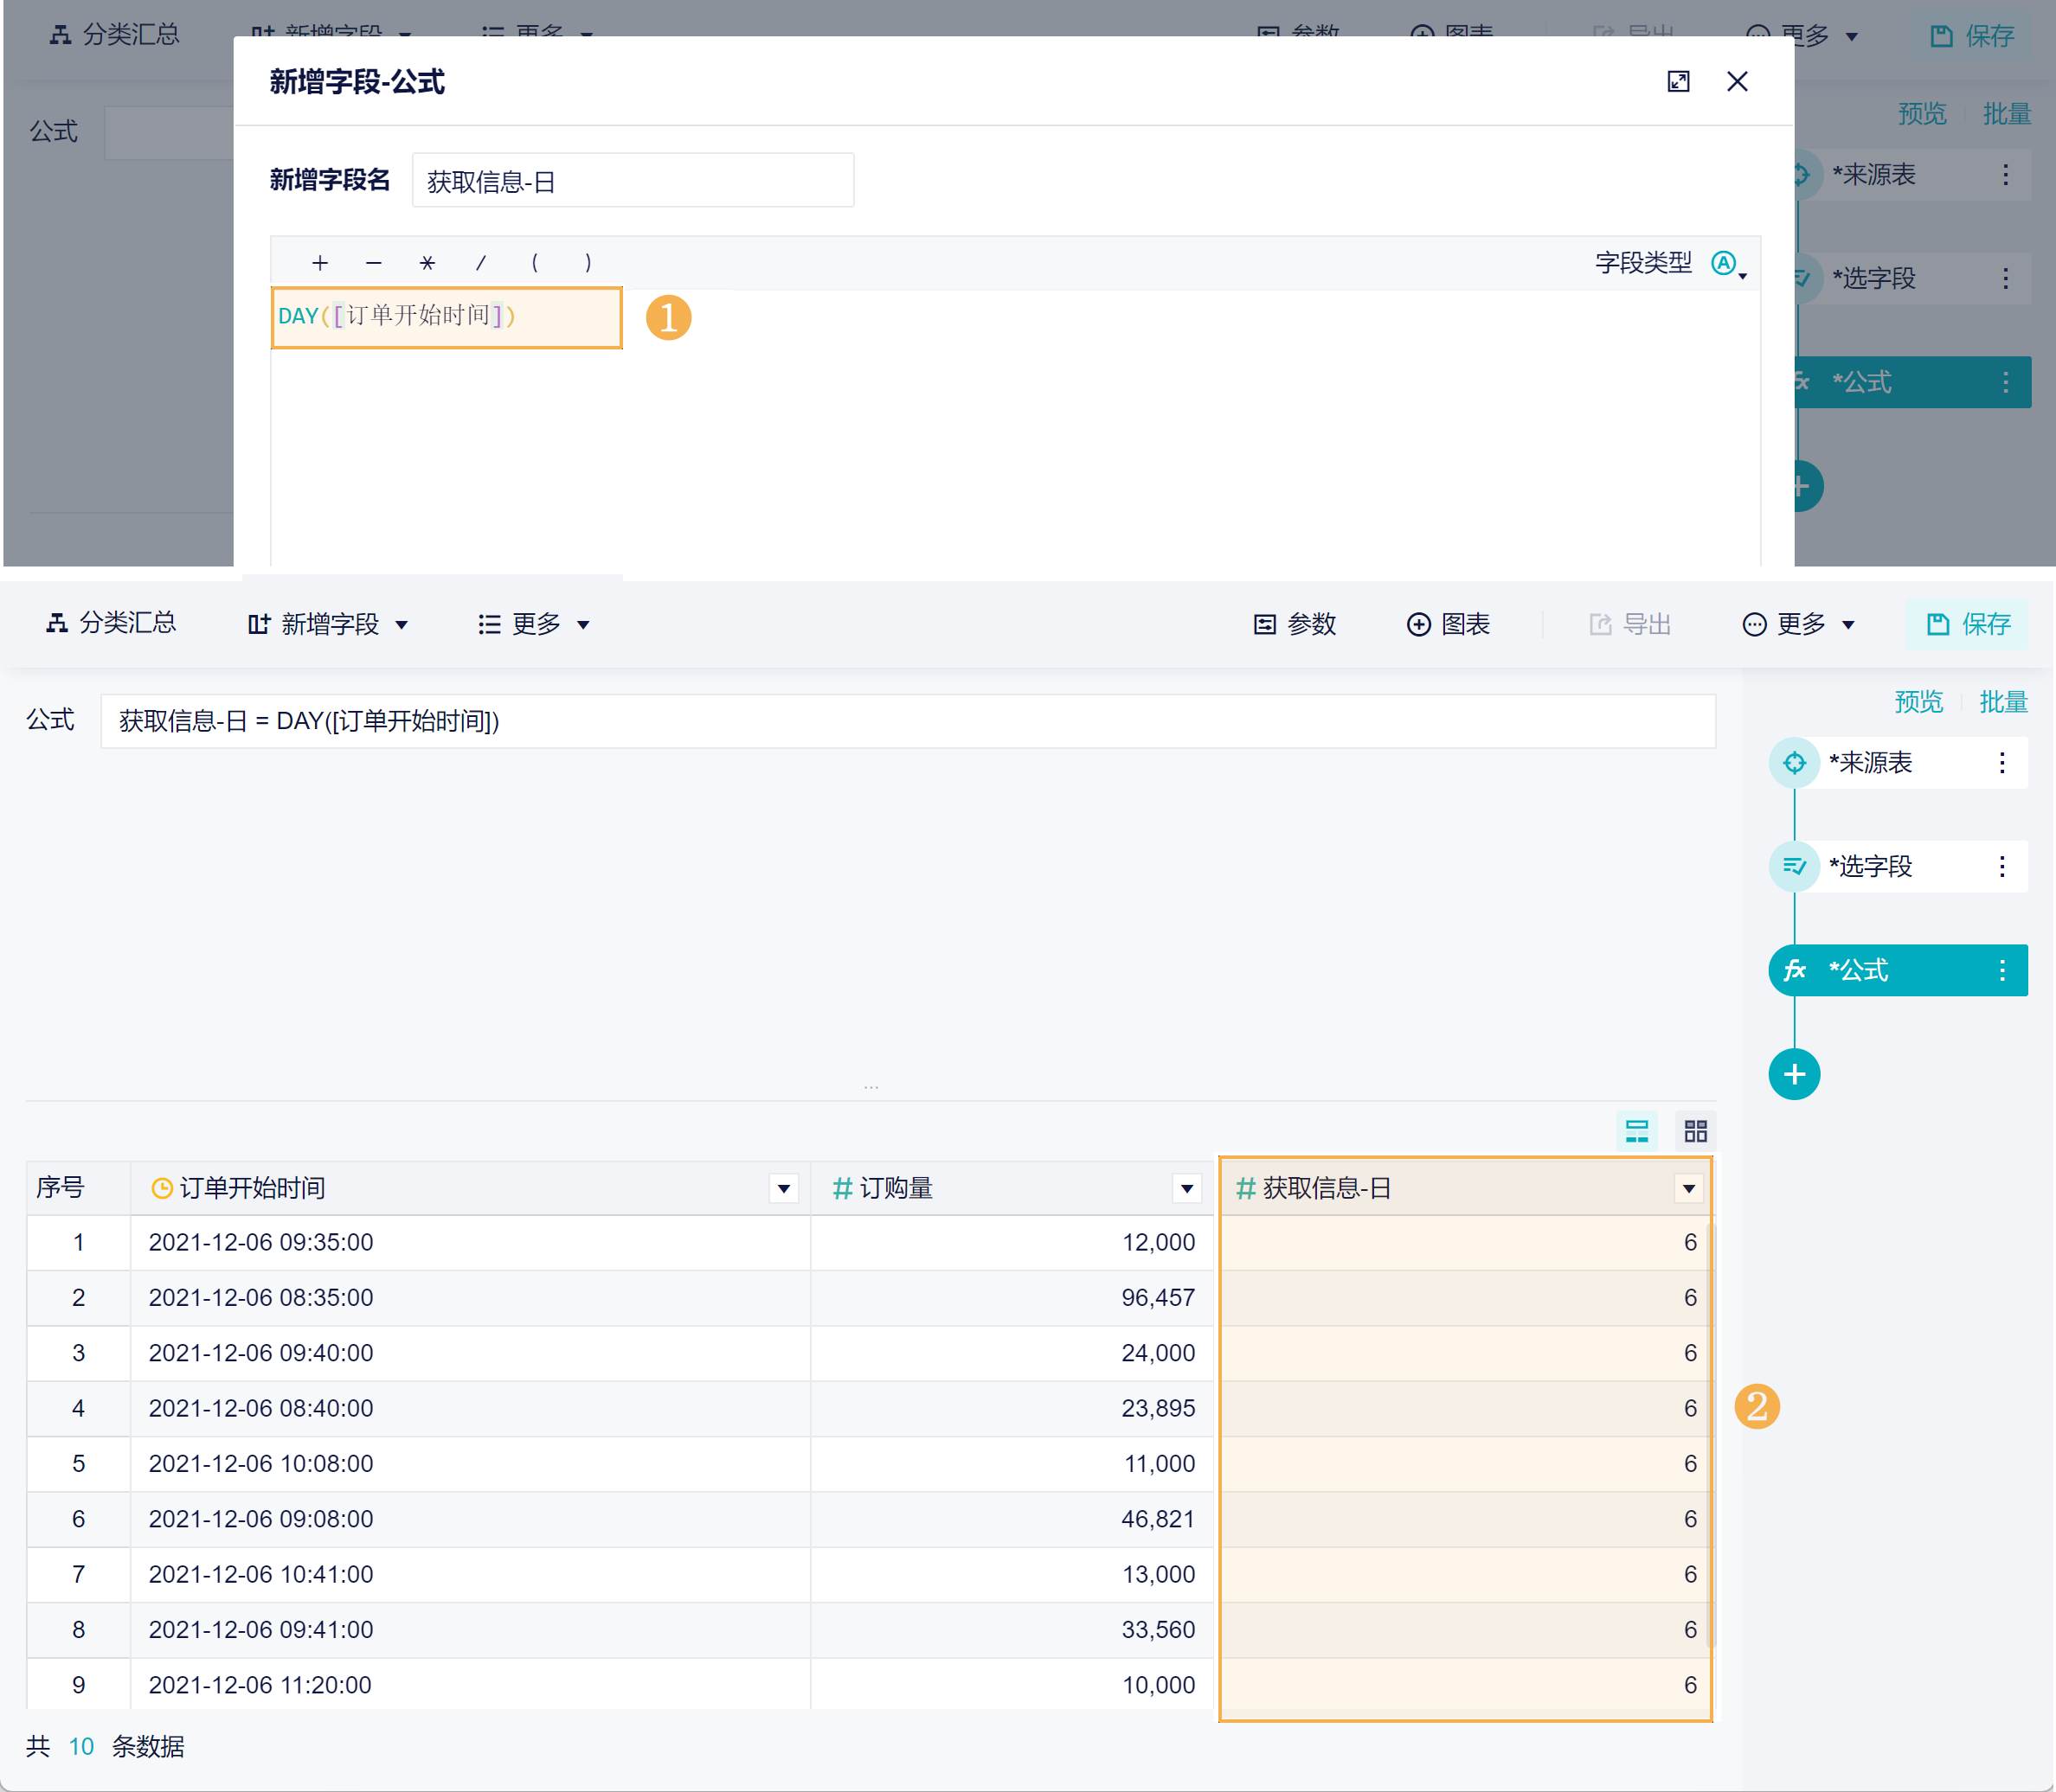Open 订购量 column dropdown arrow

(1186, 1189)
